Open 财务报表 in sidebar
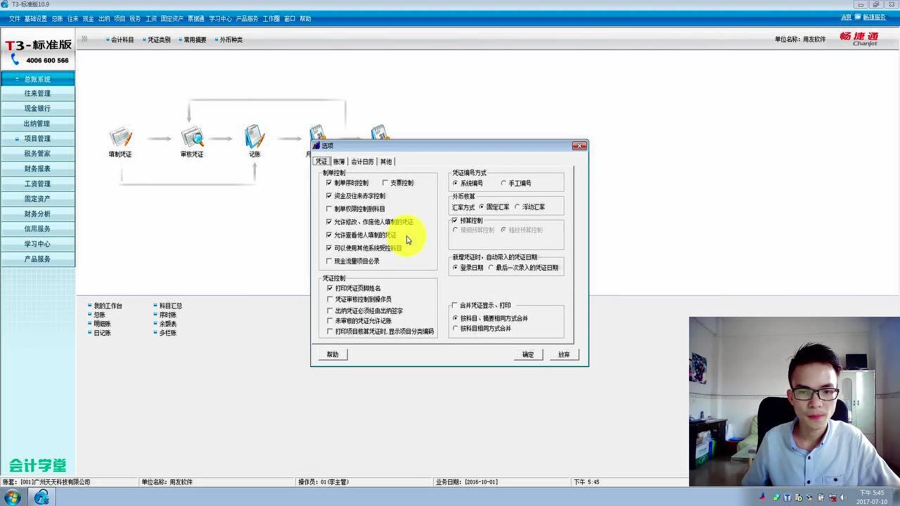The image size is (900, 506). [37, 169]
